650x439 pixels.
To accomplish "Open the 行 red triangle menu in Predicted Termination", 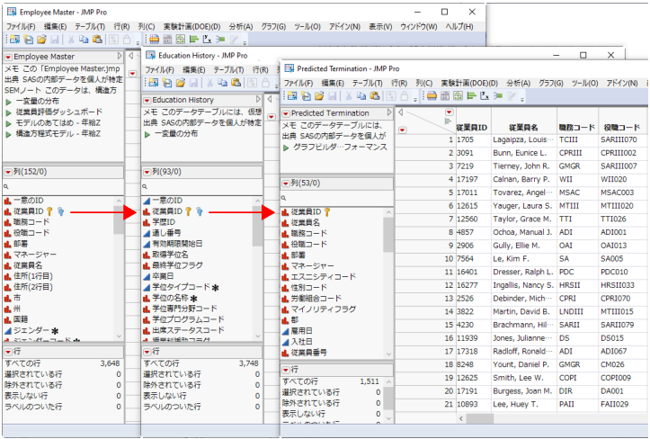I will click(x=288, y=369).
